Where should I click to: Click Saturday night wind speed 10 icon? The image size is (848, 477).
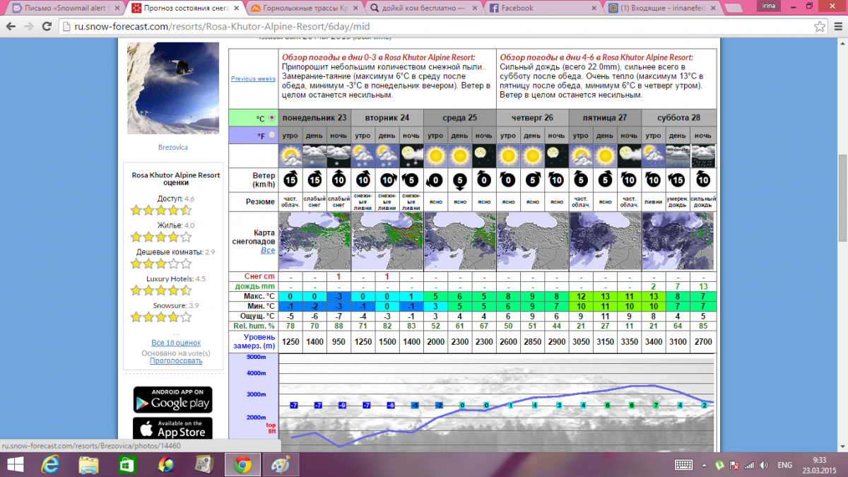click(x=702, y=179)
